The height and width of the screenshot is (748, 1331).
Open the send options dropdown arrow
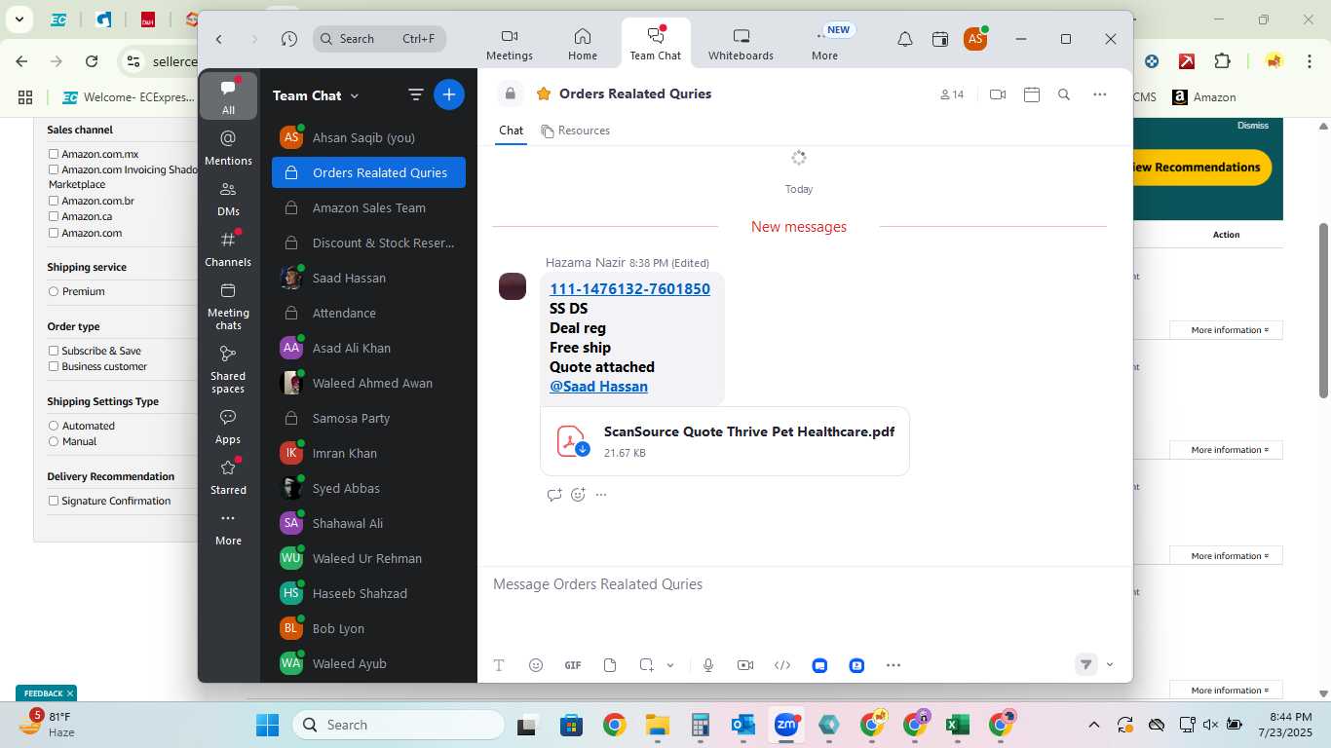click(x=1110, y=664)
